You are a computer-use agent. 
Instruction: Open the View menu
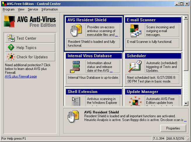pyautogui.click(x=21, y=9)
